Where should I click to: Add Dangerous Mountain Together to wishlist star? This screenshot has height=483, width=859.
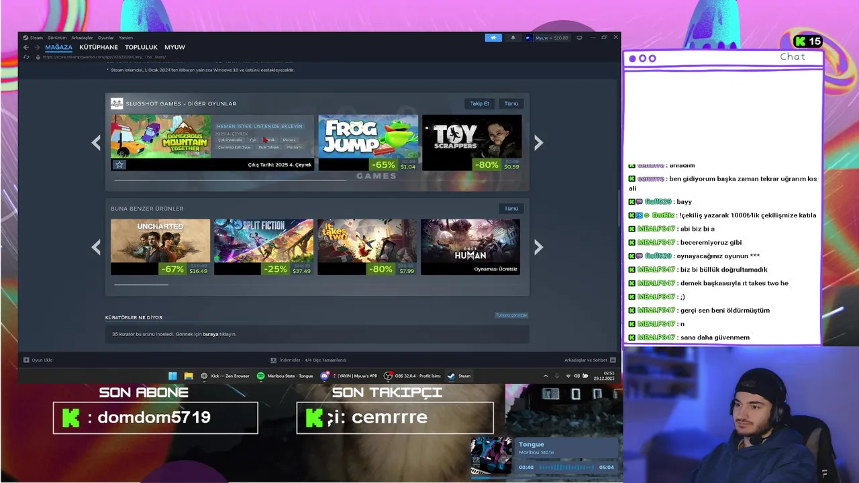pyautogui.click(x=119, y=164)
